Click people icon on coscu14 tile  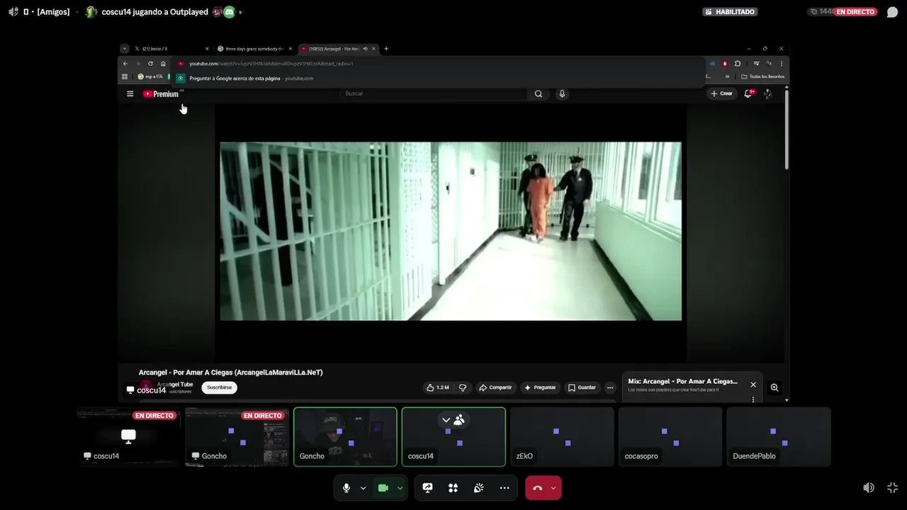[459, 420]
